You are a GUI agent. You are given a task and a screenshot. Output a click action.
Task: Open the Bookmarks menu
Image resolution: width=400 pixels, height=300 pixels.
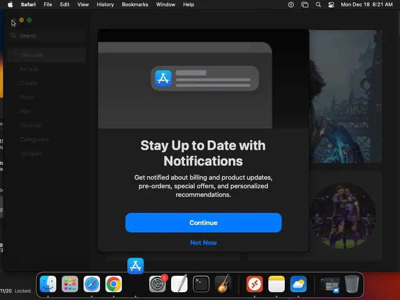click(135, 5)
